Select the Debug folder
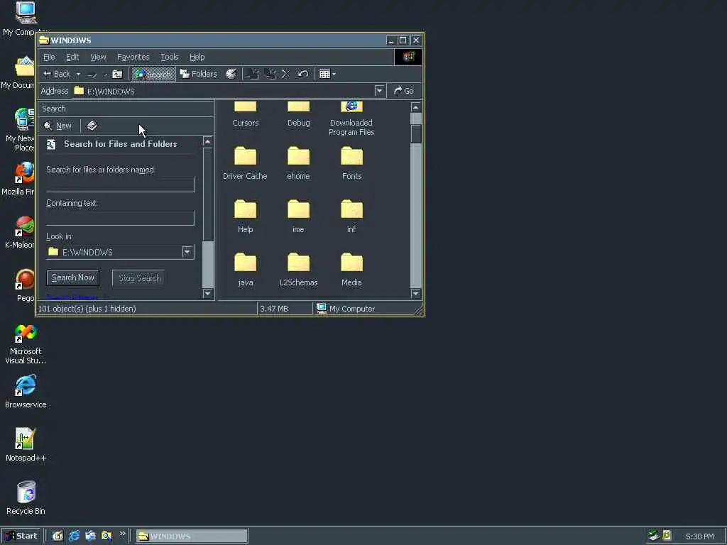The image size is (727, 545). (299, 113)
